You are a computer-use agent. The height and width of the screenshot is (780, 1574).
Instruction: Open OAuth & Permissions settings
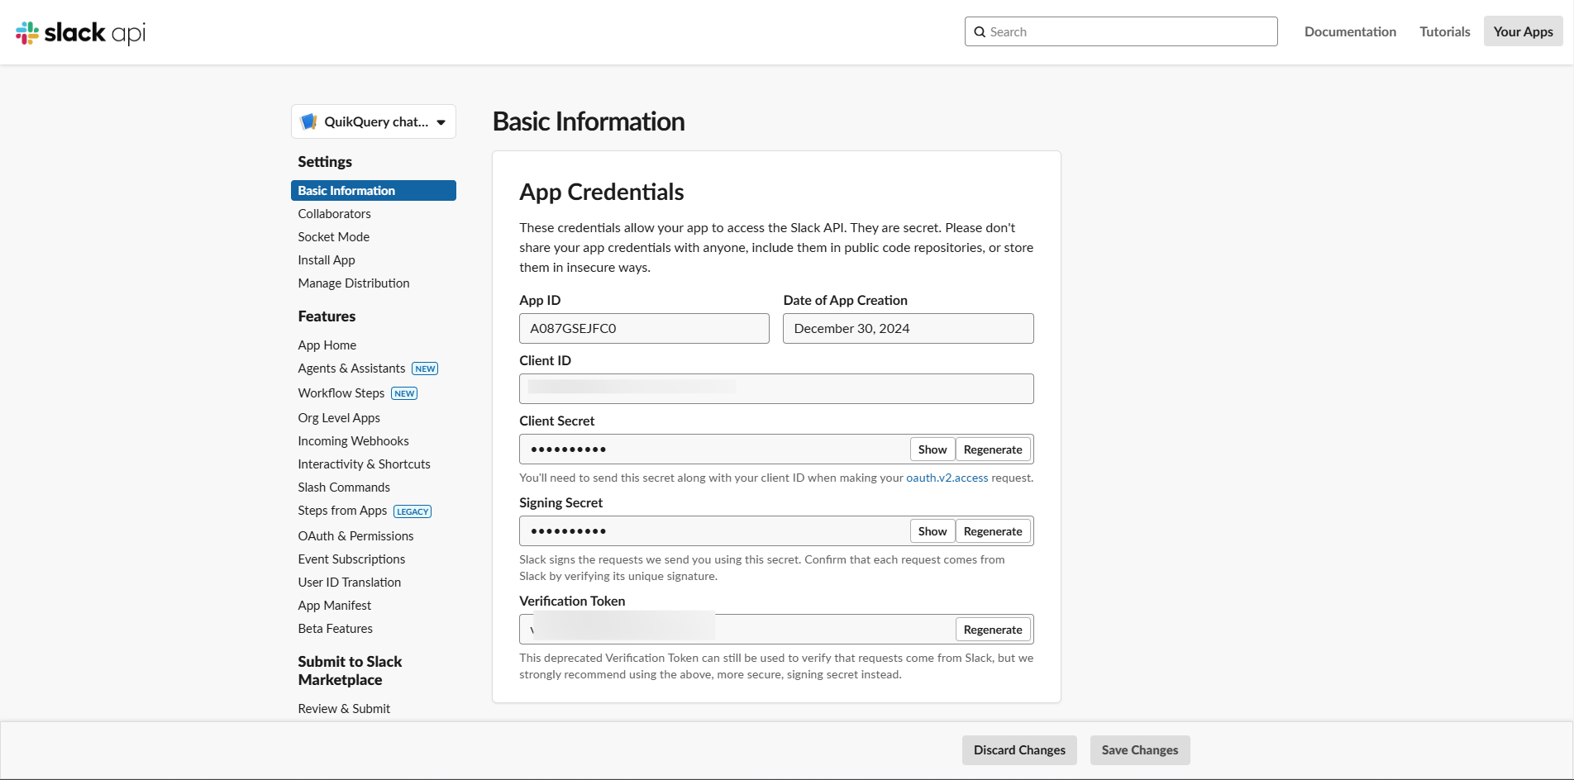point(355,536)
